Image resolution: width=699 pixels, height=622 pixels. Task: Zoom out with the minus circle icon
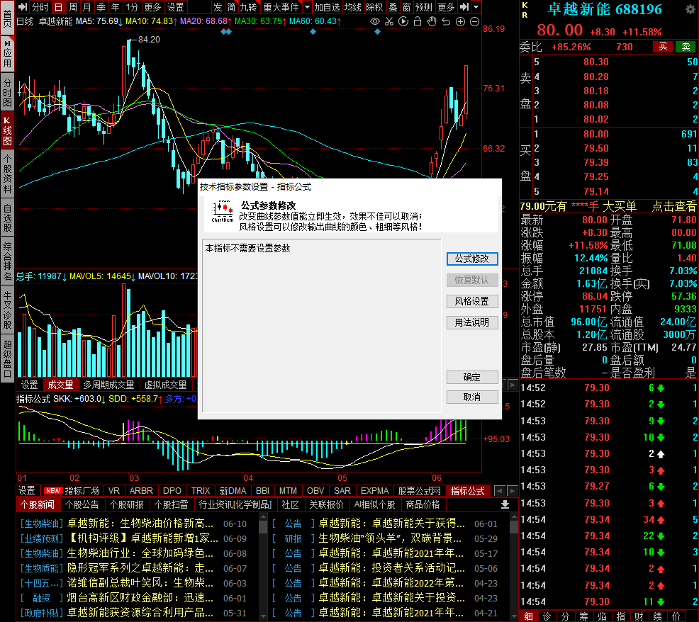[x=475, y=21]
